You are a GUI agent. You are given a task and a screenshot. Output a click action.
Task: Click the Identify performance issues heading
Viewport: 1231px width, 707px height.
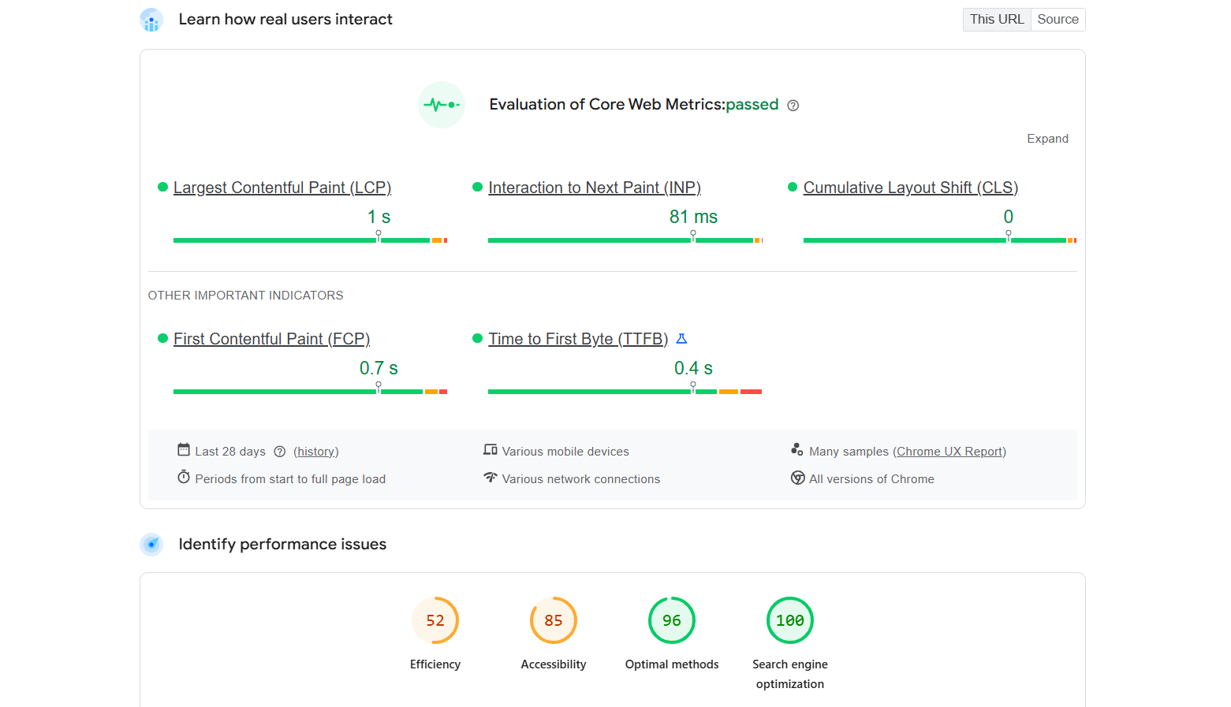(x=282, y=545)
